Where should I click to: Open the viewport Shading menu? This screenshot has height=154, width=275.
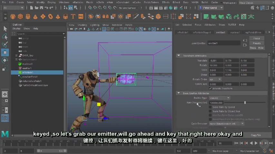(82, 25)
